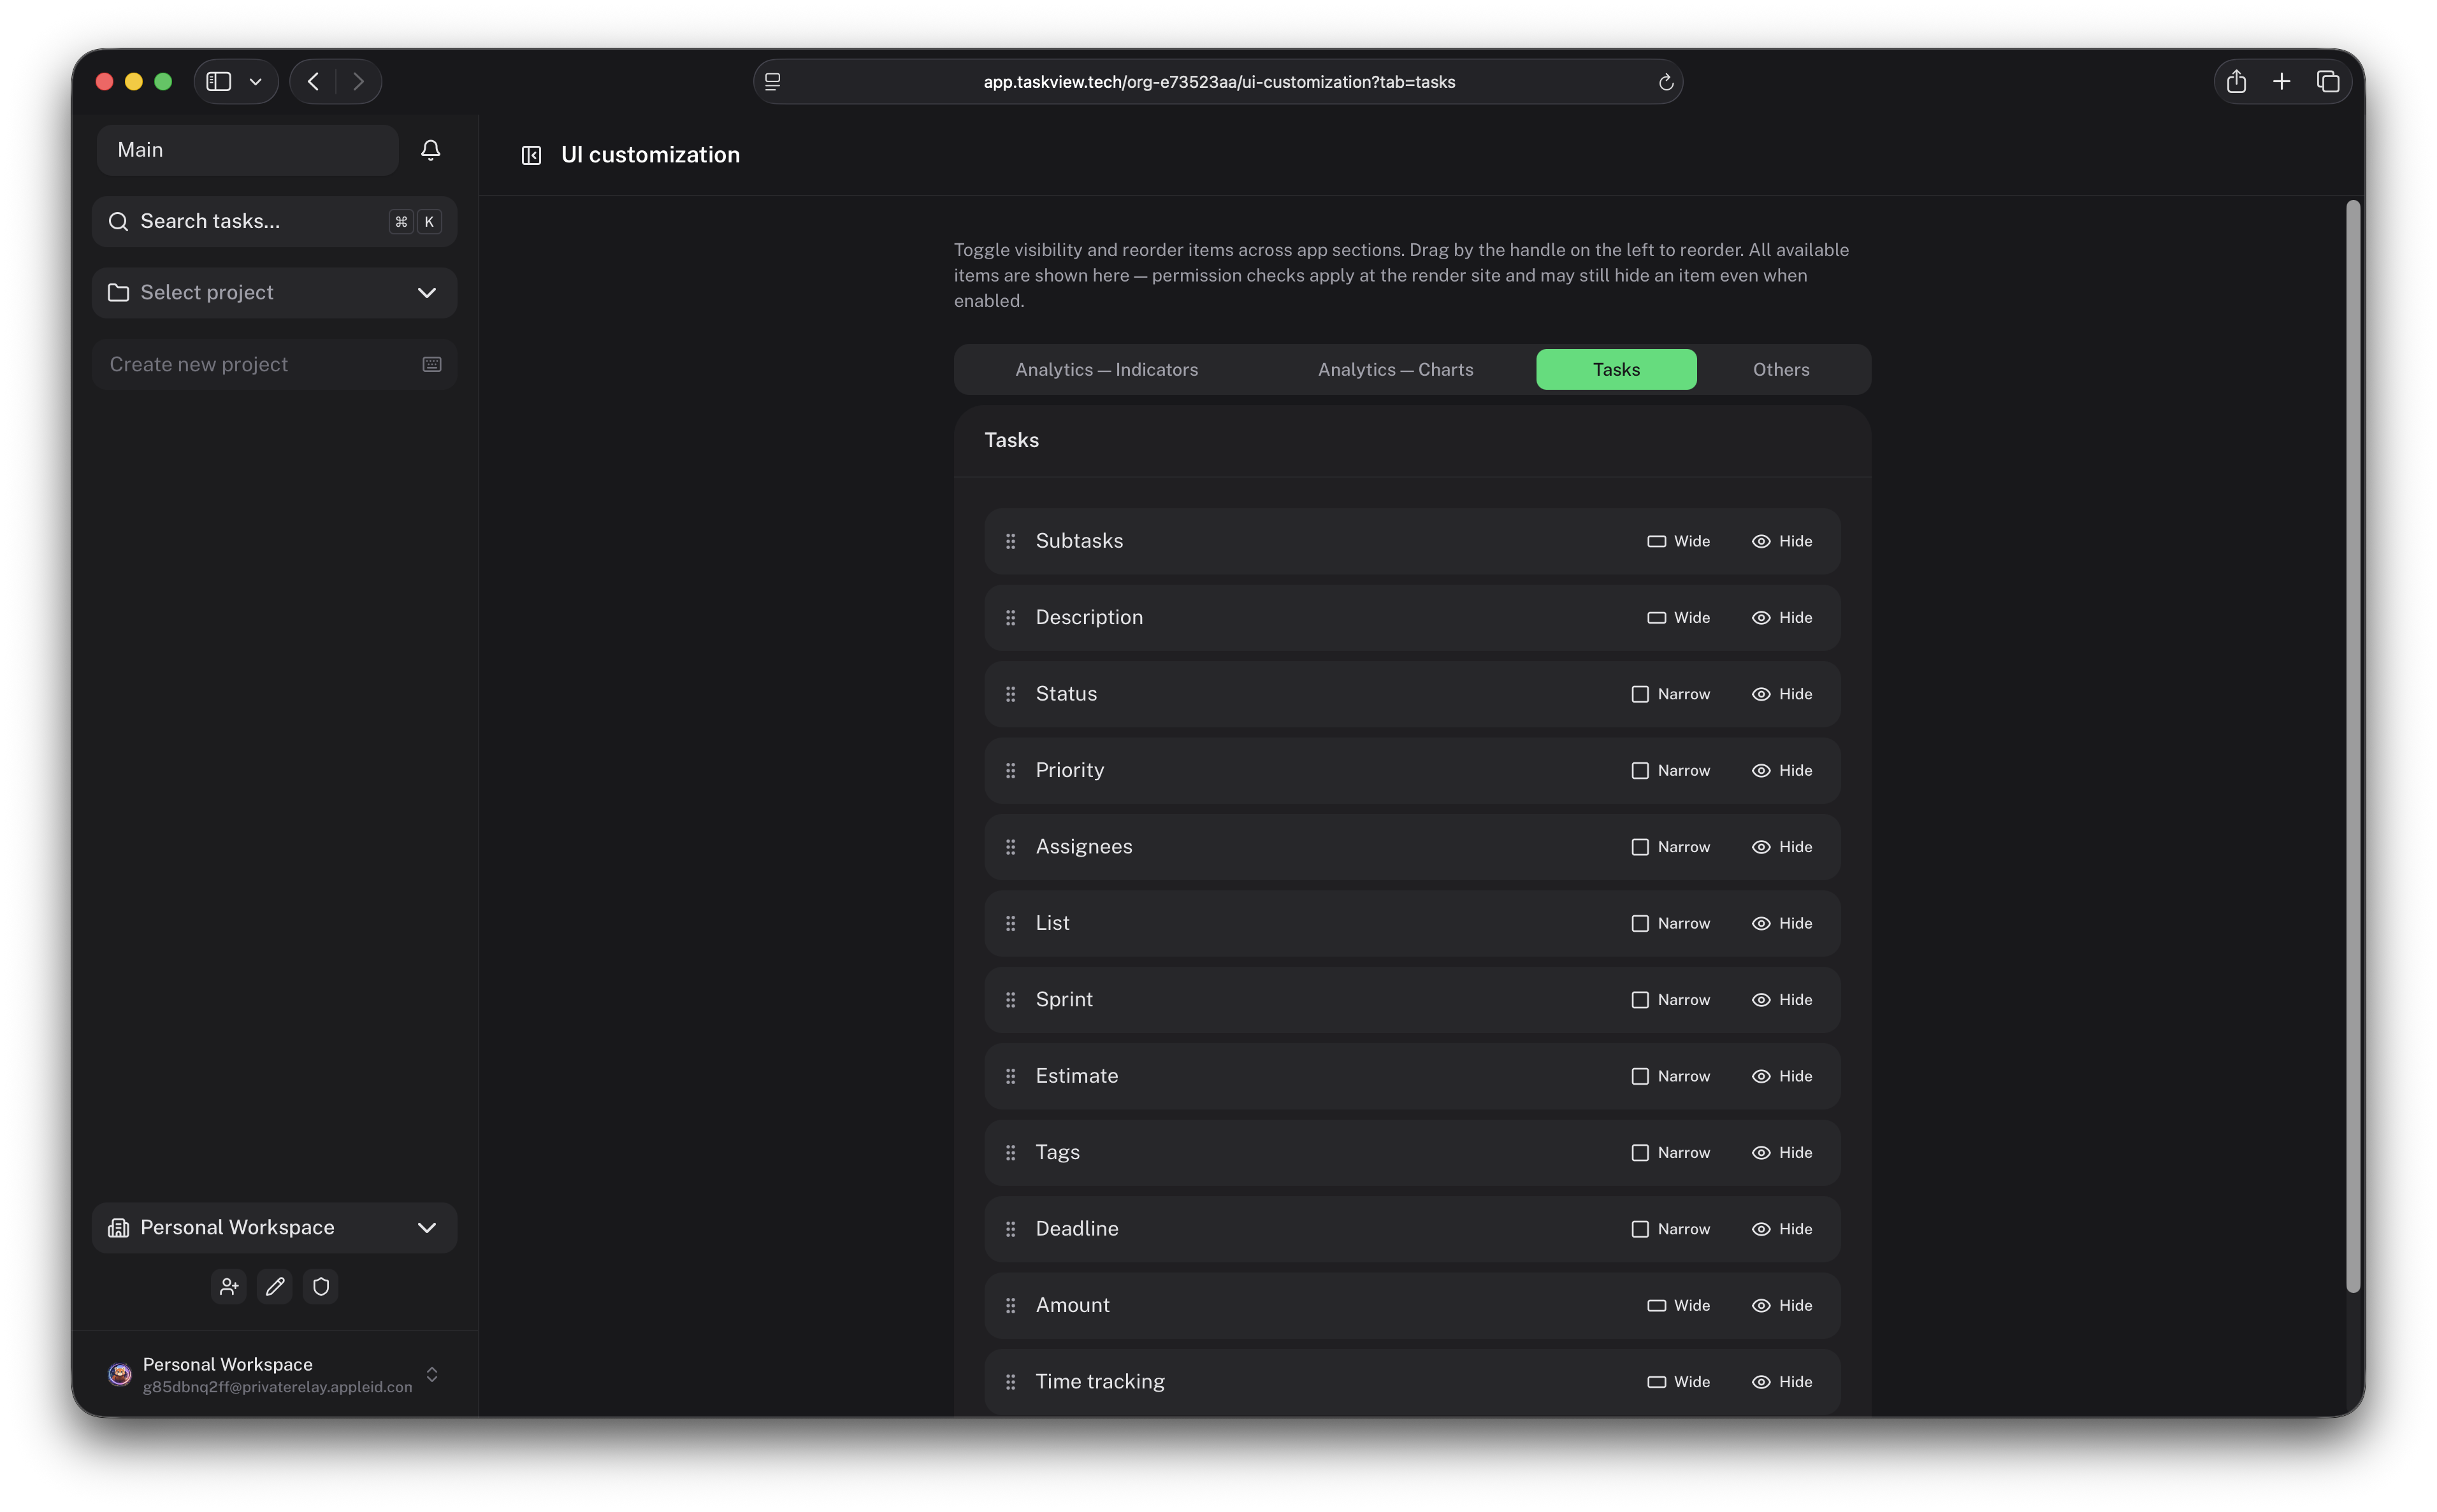
Task: Toggle Assignees width from Narrow
Action: pyautogui.click(x=1671, y=847)
